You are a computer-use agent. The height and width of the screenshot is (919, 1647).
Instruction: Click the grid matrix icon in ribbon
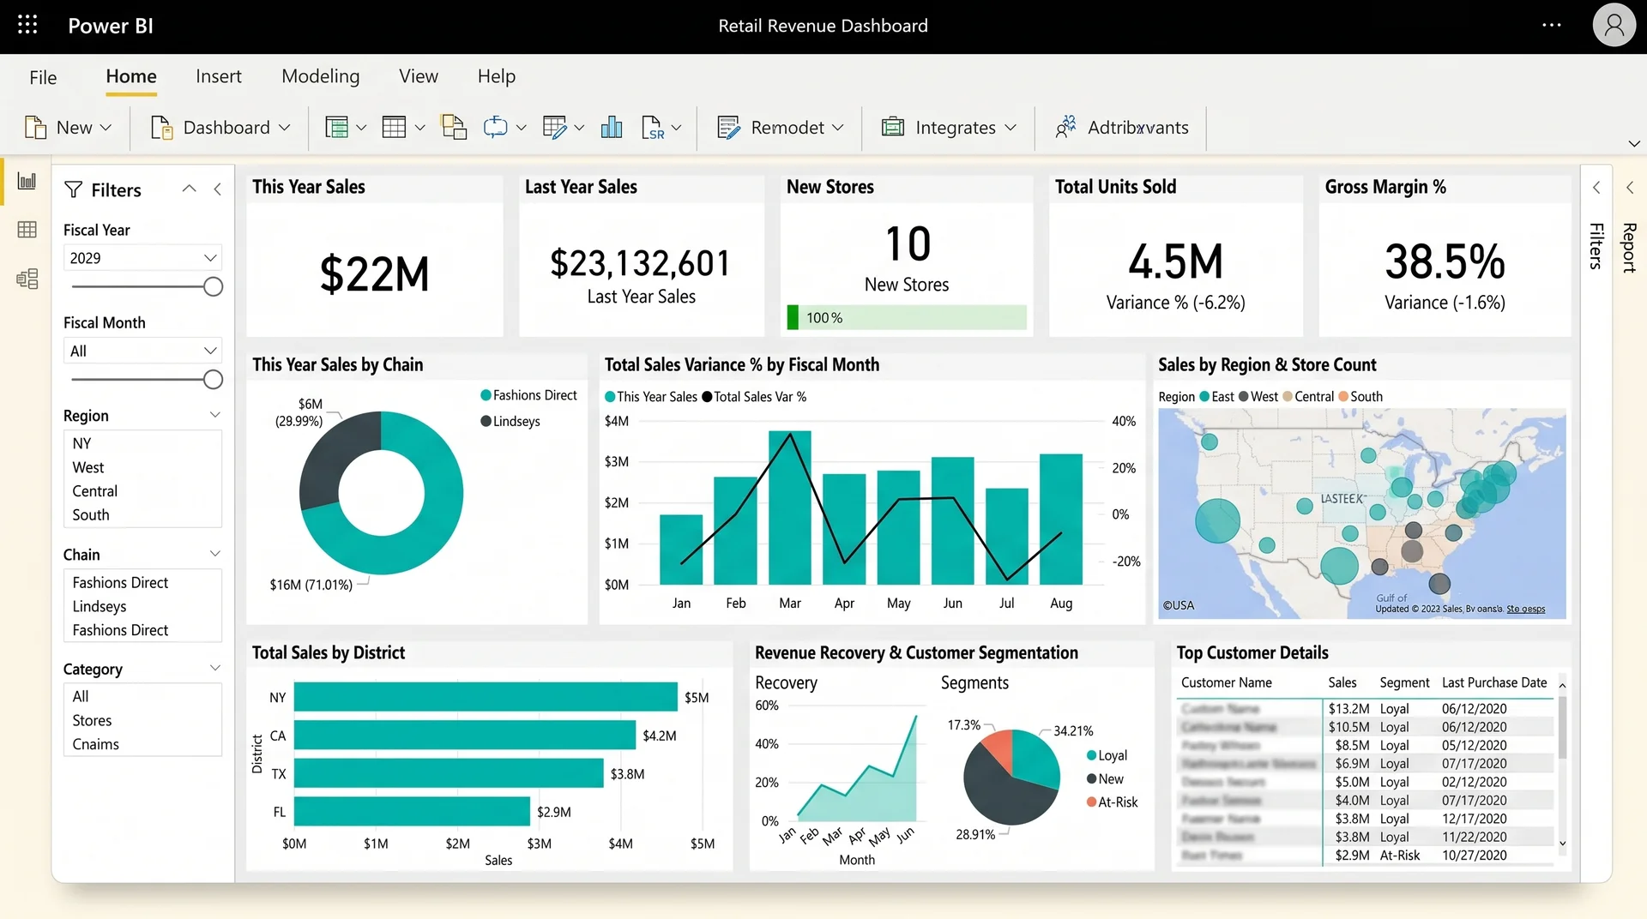click(394, 128)
